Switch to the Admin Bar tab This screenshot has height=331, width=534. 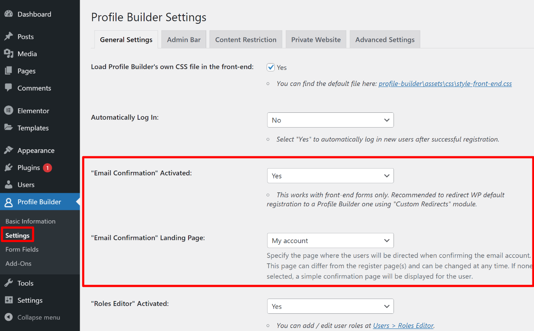184,39
